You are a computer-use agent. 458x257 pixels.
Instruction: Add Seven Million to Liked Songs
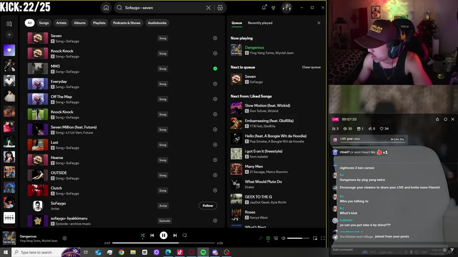click(215, 130)
